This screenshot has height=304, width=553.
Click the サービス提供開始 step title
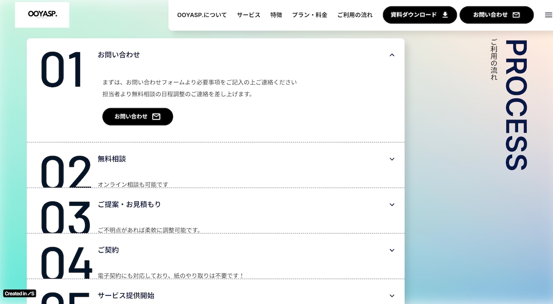coord(126,296)
